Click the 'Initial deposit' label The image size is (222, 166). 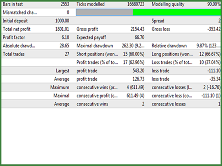(x=15, y=21)
